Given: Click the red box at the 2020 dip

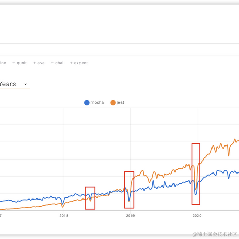Looking at the screenshot, I should click(x=196, y=174).
